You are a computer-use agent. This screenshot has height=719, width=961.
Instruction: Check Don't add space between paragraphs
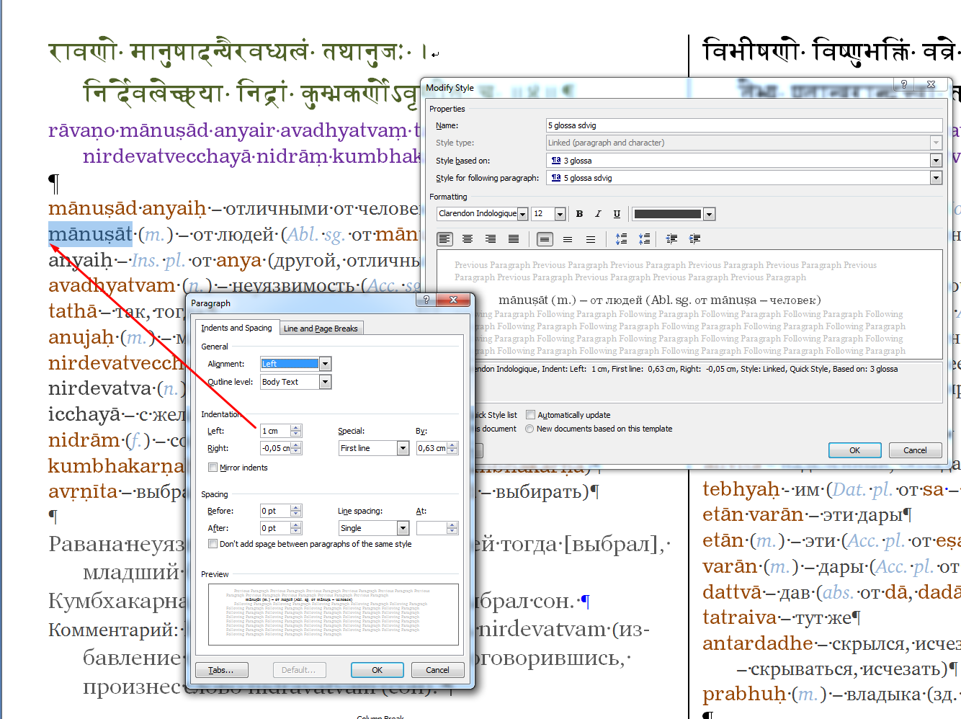[x=213, y=544]
